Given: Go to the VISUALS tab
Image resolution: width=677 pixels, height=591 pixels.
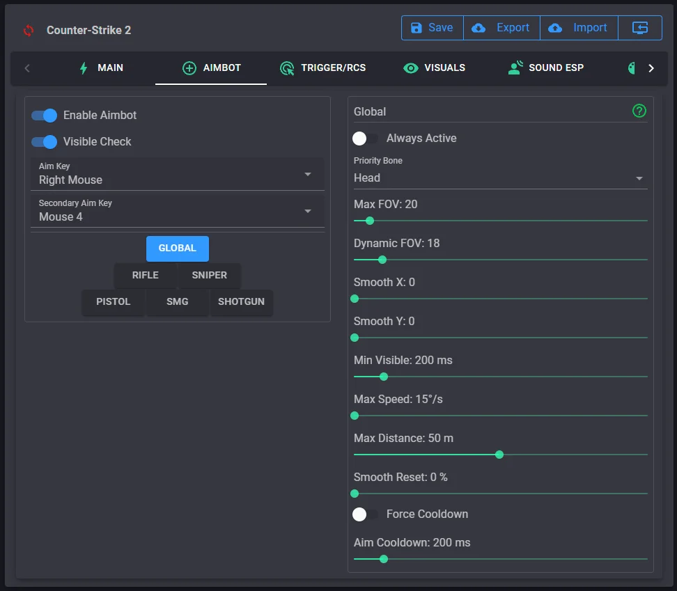Looking at the screenshot, I should (434, 68).
